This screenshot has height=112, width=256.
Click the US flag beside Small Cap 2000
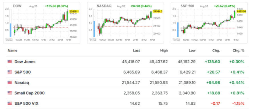(x=10, y=93)
